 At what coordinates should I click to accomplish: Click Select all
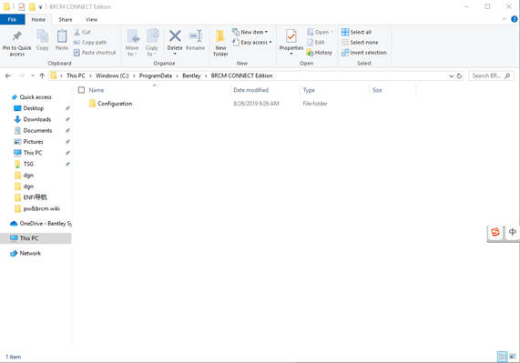coord(356,32)
